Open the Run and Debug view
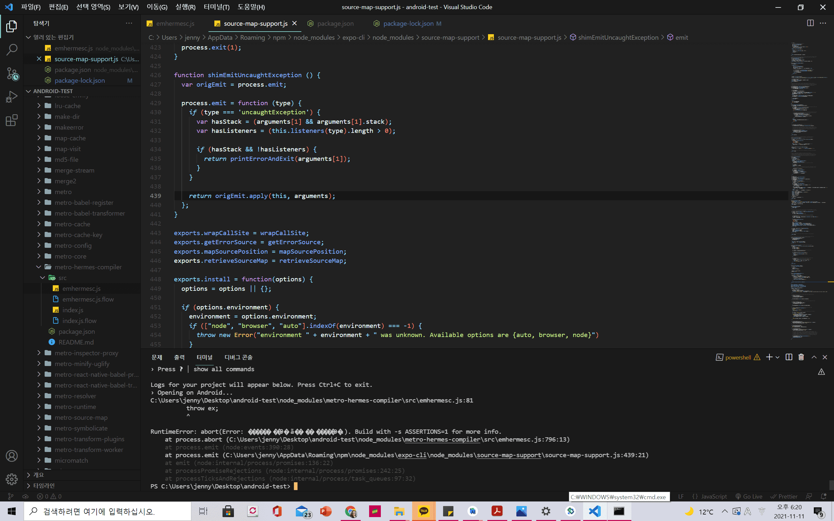Viewport: 834px width, 521px height. coord(12,97)
